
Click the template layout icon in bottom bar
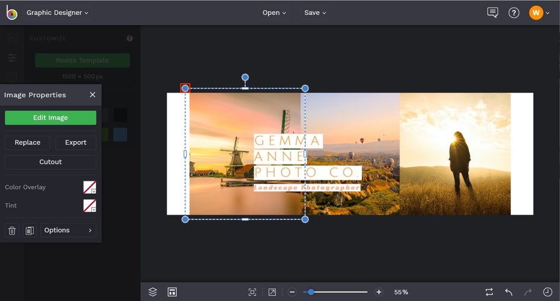pos(172,292)
